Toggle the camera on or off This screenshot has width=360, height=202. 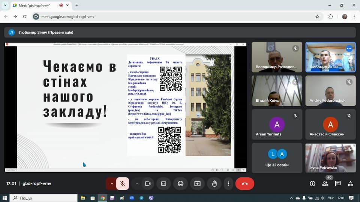click(148, 184)
